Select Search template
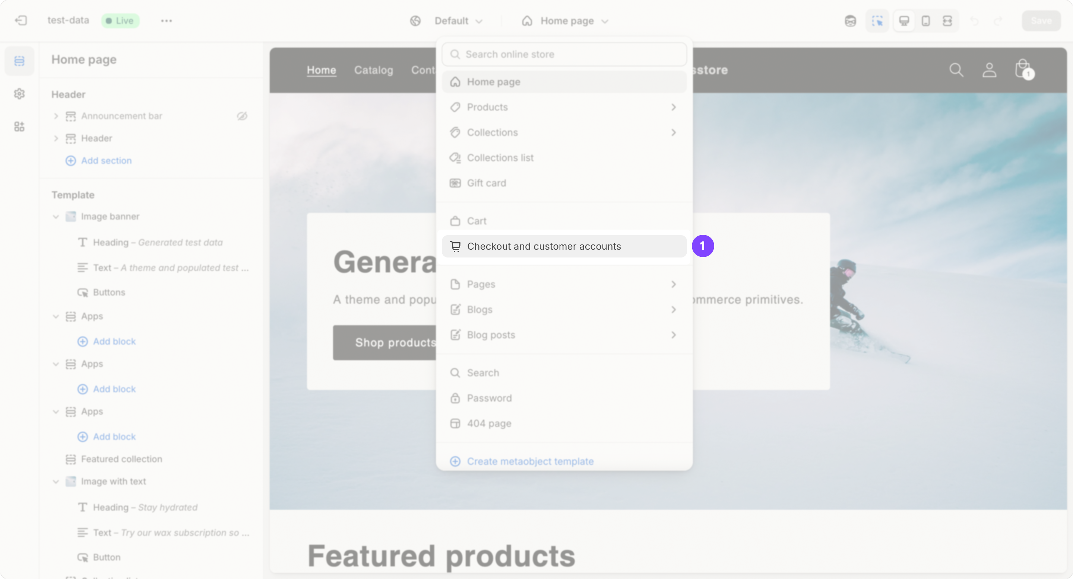This screenshot has height=579, width=1073. (x=564, y=373)
